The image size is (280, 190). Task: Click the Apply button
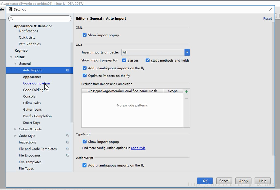click(x=244, y=181)
